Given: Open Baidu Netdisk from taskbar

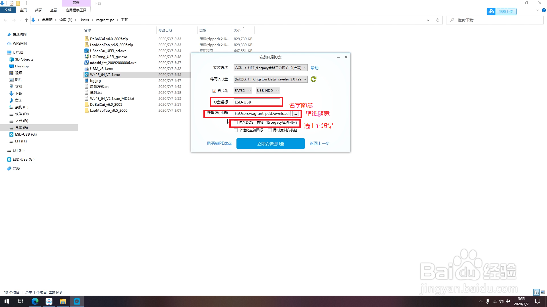Looking at the screenshot, I should (49, 301).
